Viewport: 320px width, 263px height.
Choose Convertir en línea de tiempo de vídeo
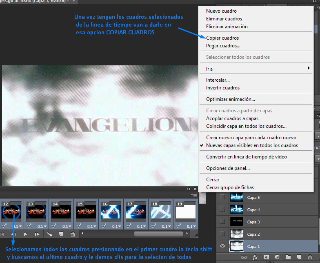[256, 157]
